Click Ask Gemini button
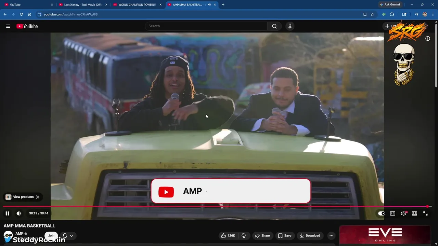 coord(390,5)
